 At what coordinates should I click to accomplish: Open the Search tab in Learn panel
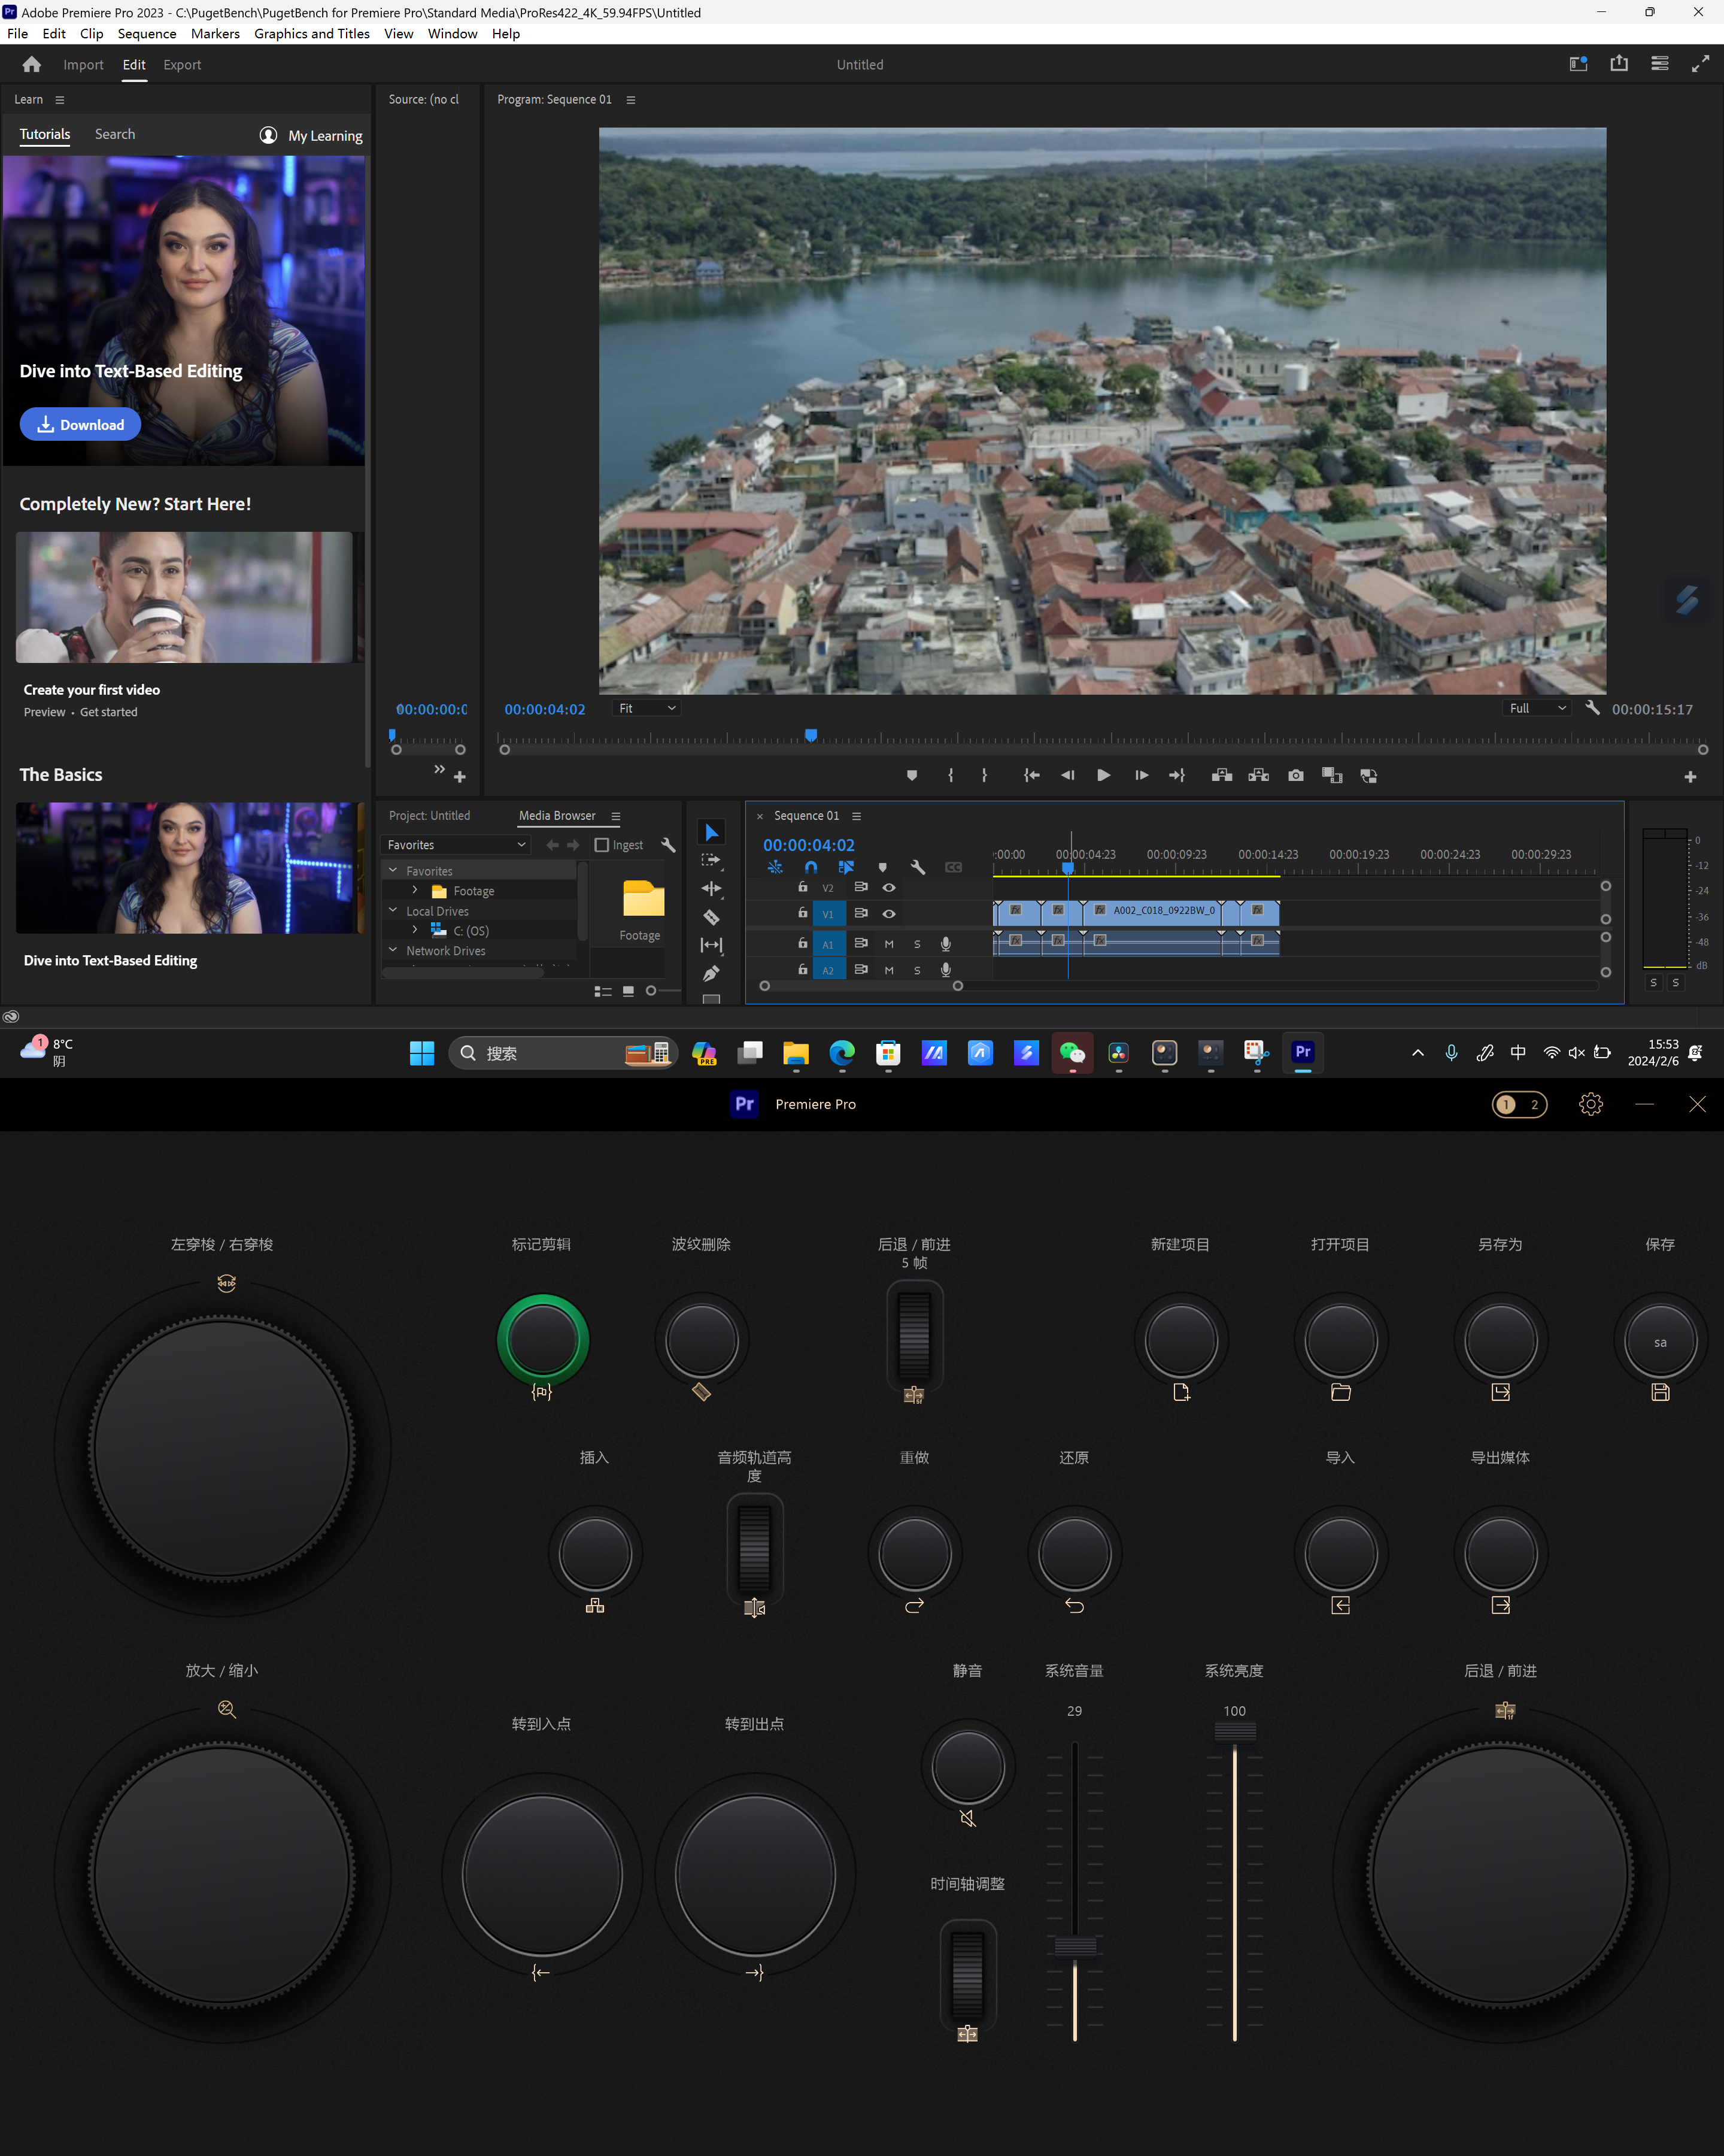click(115, 134)
